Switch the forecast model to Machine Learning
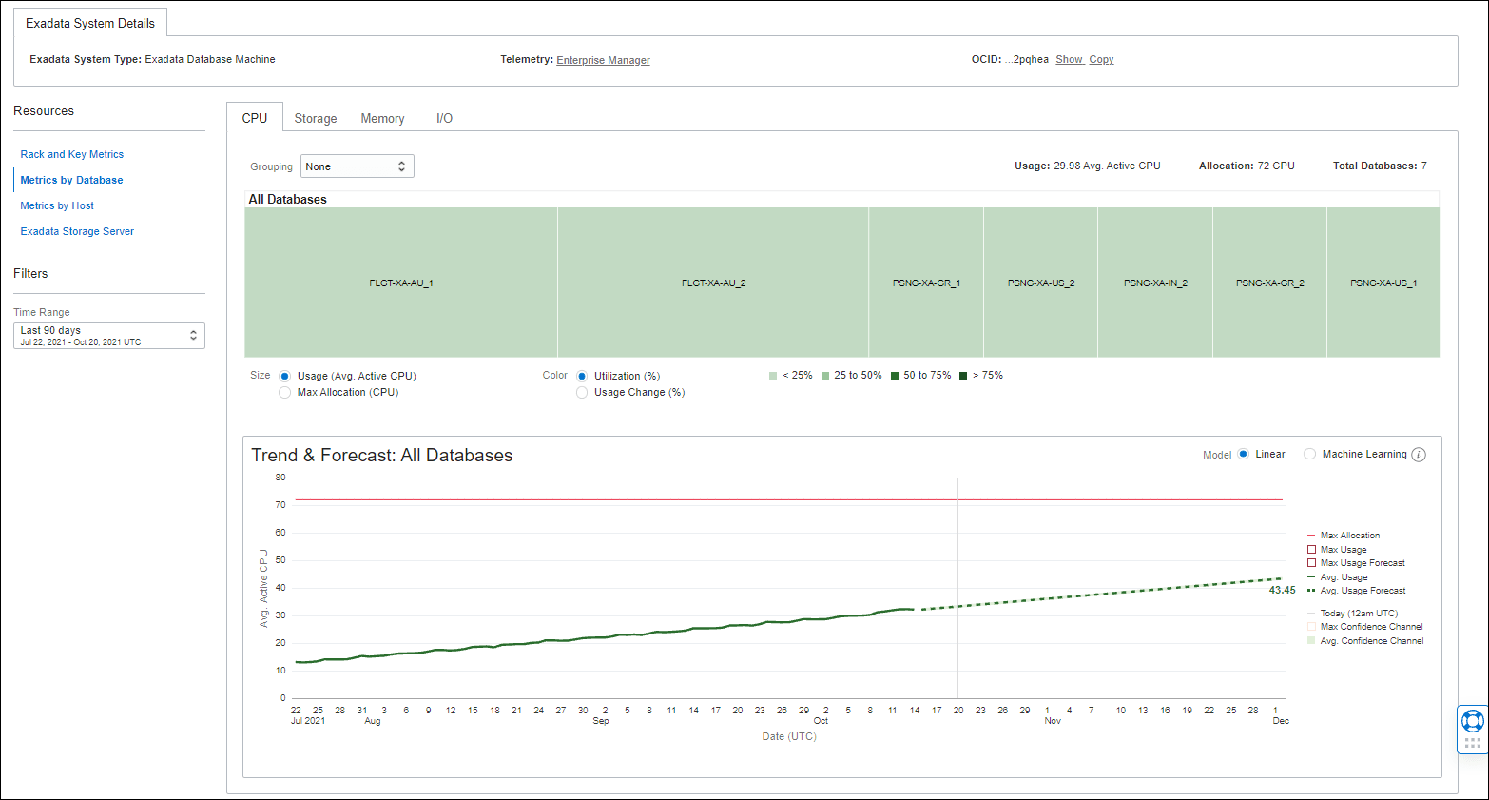This screenshot has height=800, width=1489. pyautogui.click(x=1310, y=454)
